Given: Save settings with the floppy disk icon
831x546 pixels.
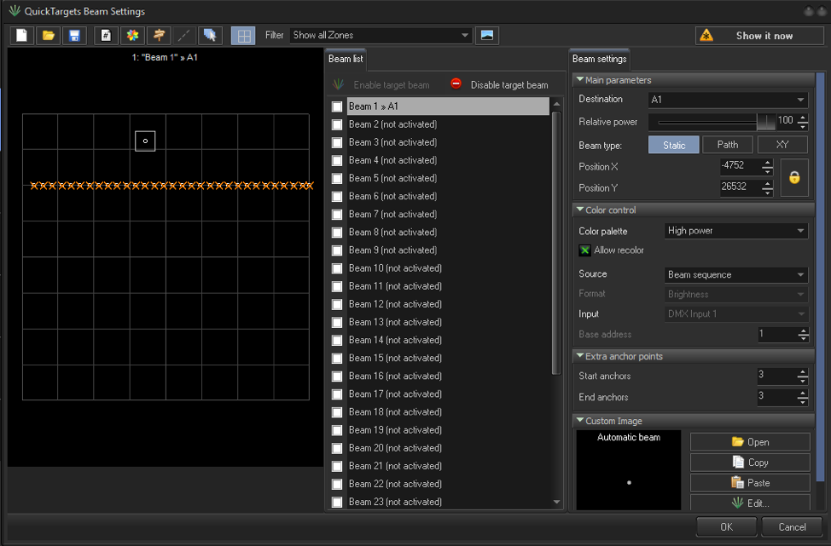Looking at the screenshot, I should point(74,36).
